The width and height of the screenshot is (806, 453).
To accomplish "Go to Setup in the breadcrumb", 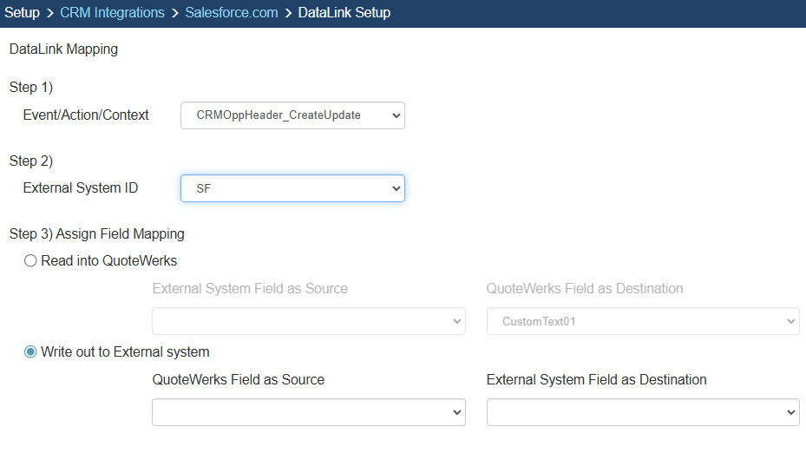I will [23, 13].
